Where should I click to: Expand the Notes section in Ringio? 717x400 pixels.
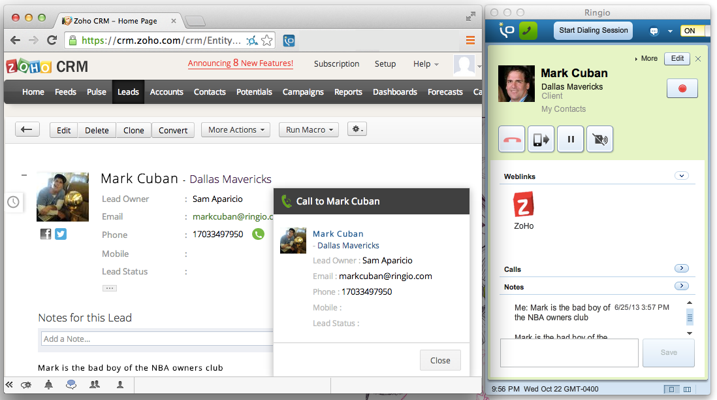(681, 286)
